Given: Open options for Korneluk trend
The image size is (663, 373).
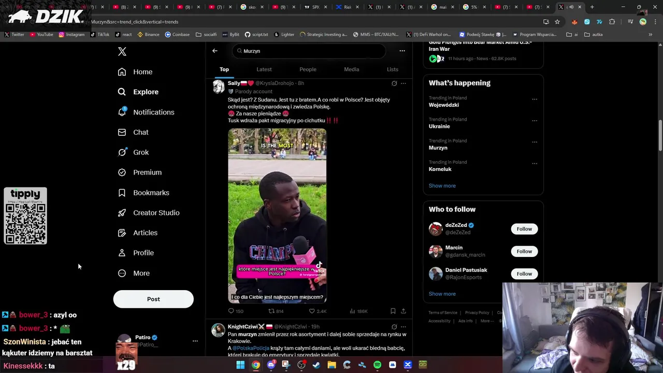Looking at the screenshot, I should coord(535,163).
